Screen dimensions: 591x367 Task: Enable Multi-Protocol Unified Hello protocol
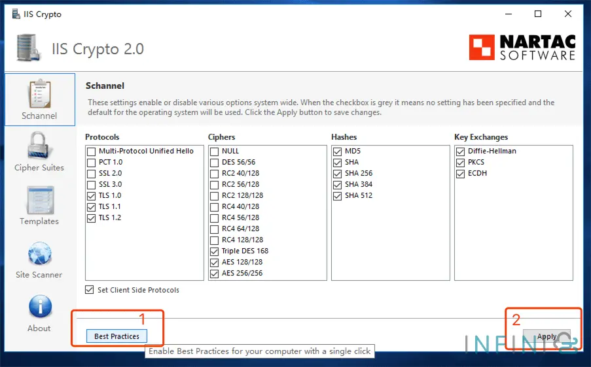point(91,152)
